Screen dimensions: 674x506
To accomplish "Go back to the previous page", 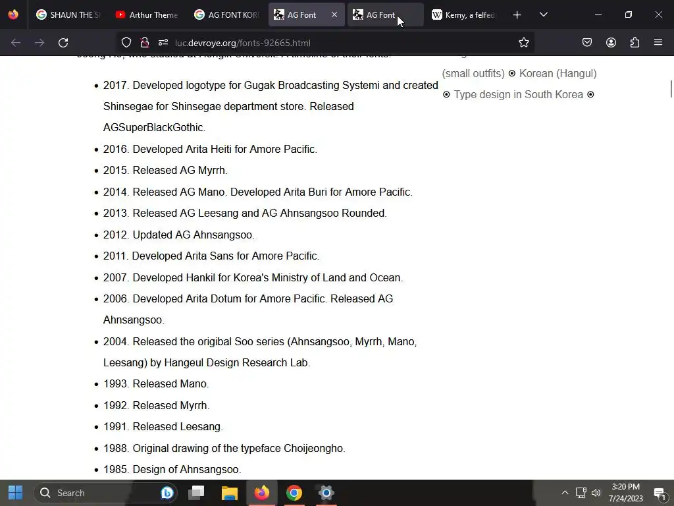I will tap(16, 43).
